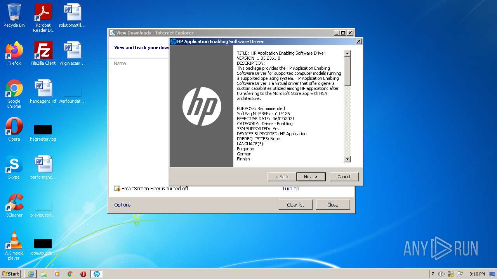Click 'SoftPaq NUMBER: sp114136' text line

263,114
